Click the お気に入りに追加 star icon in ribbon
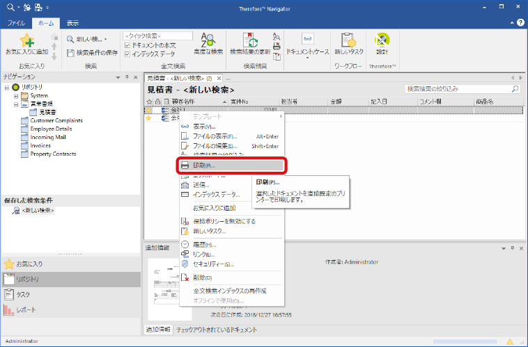 [26, 40]
